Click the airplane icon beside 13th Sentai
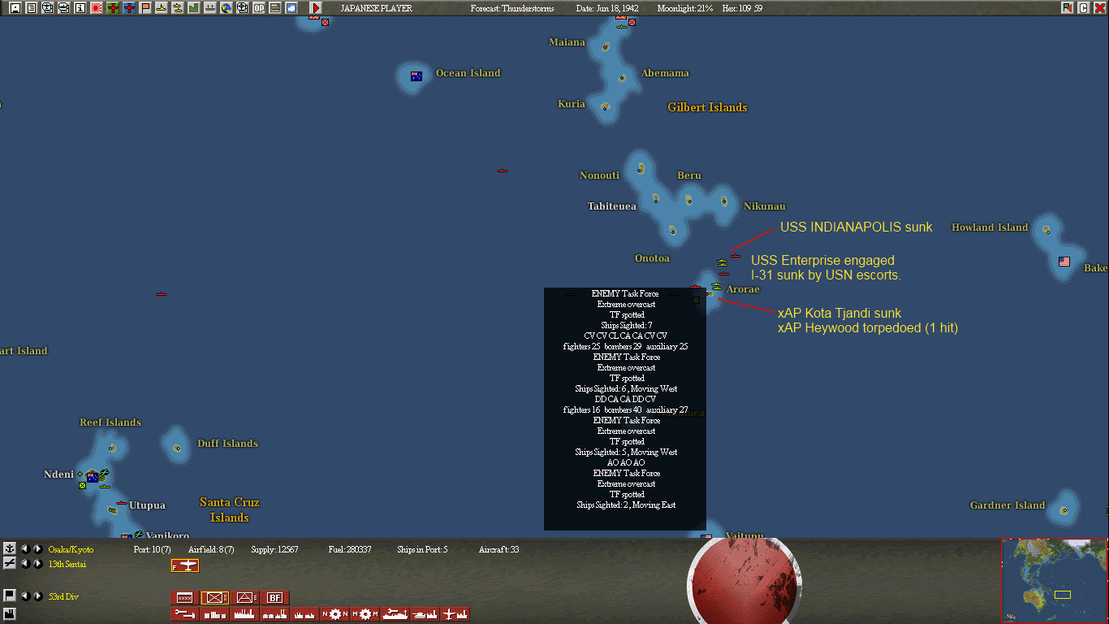 (x=10, y=563)
